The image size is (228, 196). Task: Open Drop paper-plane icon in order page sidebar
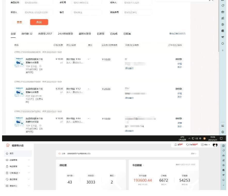coord(223,37)
